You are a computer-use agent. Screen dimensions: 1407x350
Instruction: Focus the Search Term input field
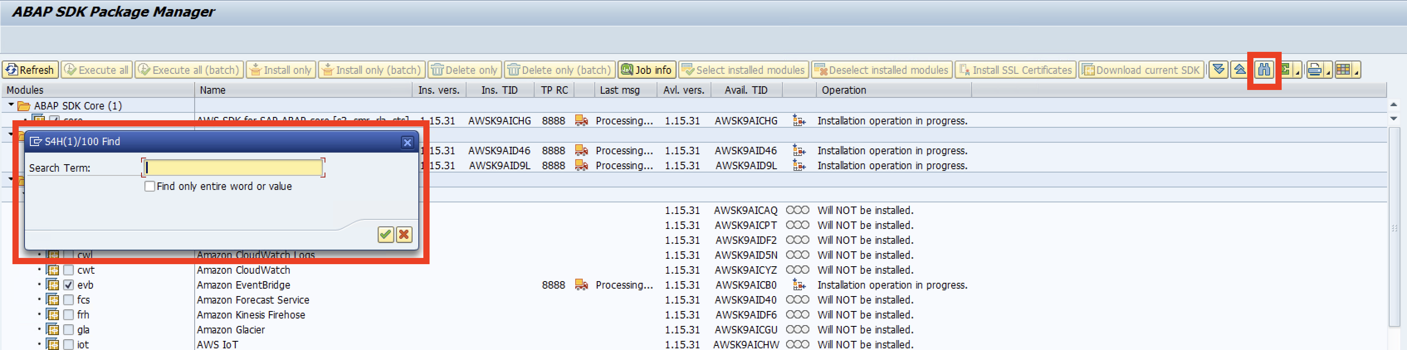coord(233,168)
